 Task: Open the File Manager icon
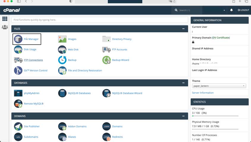pos(18,39)
